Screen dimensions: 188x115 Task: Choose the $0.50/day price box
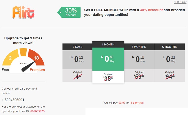click(139, 59)
